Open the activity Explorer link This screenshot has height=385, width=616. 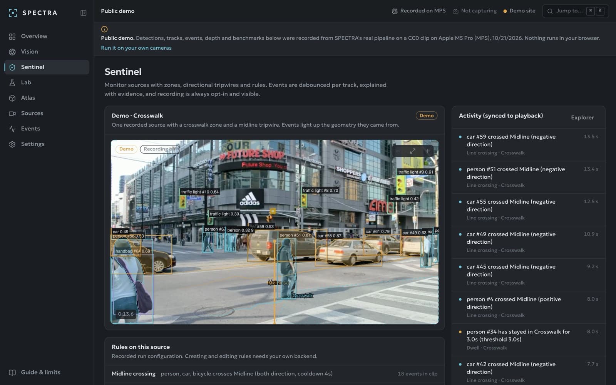point(582,117)
